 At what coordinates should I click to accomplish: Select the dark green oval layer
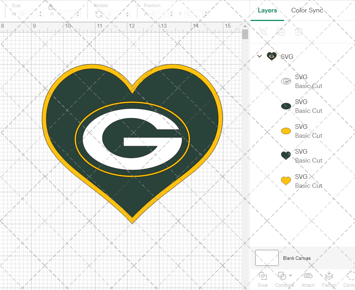pyautogui.click(x=286, y=106)
